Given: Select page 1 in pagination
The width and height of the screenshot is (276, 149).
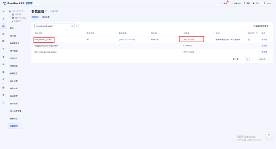Looking at the screenshot, I should [x=247, y=59].
